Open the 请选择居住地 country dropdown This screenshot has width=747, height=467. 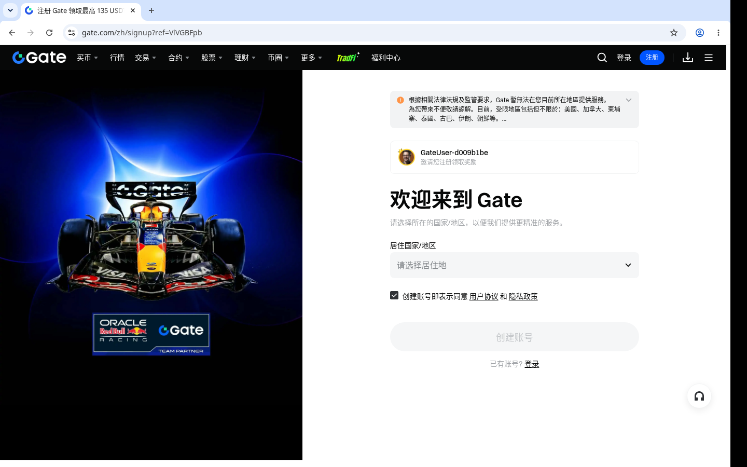(x=515, y=265)
